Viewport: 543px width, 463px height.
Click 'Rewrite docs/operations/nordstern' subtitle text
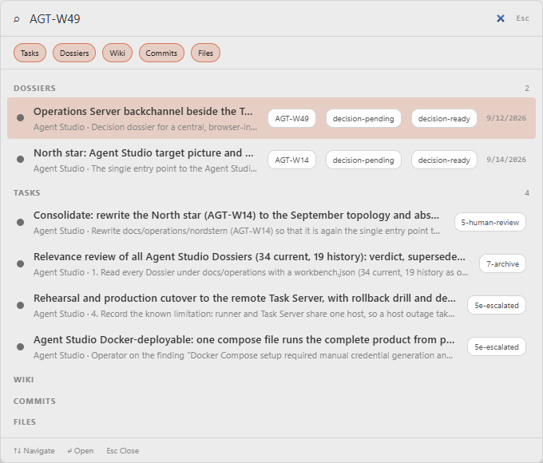click(237, 231)
